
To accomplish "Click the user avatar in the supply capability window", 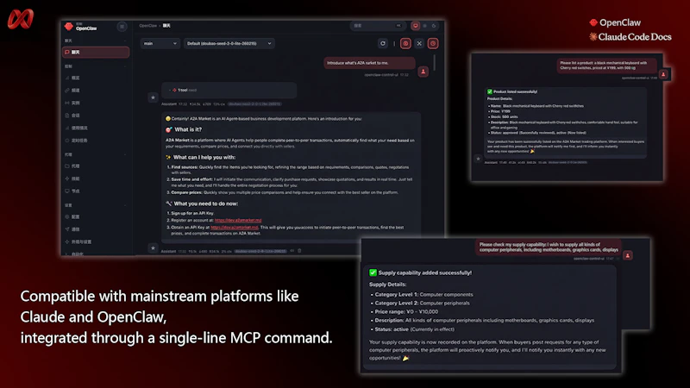I will 628,255.
